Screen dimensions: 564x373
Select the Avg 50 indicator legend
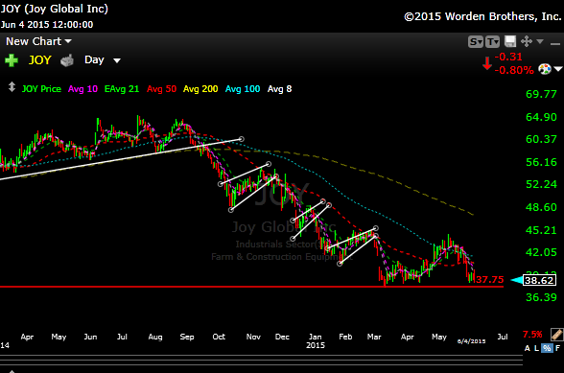(161, 89)
